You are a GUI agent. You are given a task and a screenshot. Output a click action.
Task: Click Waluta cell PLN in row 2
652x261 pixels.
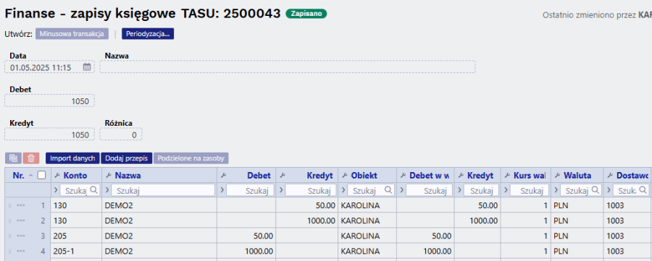pos(577,221)
